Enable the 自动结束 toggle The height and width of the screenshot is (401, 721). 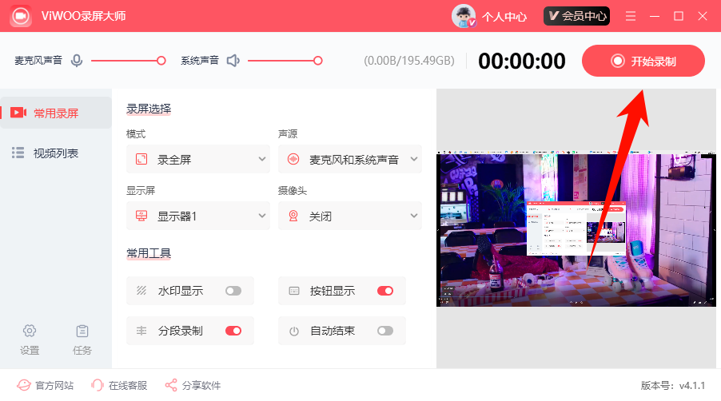(x=385, y=331)
